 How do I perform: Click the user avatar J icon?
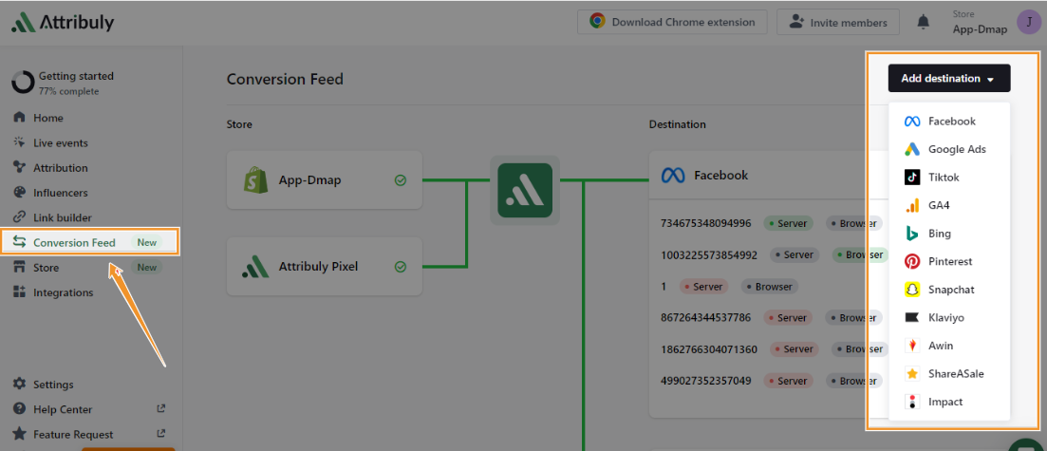tap(1027, 22)
